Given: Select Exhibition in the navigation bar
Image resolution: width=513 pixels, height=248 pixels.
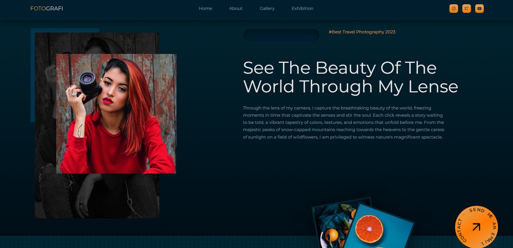Looking at the screenshot, I should (x=302, y=8).
